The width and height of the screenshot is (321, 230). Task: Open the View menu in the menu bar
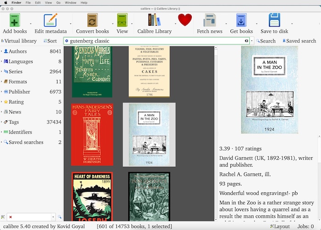[x=48, y=3]
